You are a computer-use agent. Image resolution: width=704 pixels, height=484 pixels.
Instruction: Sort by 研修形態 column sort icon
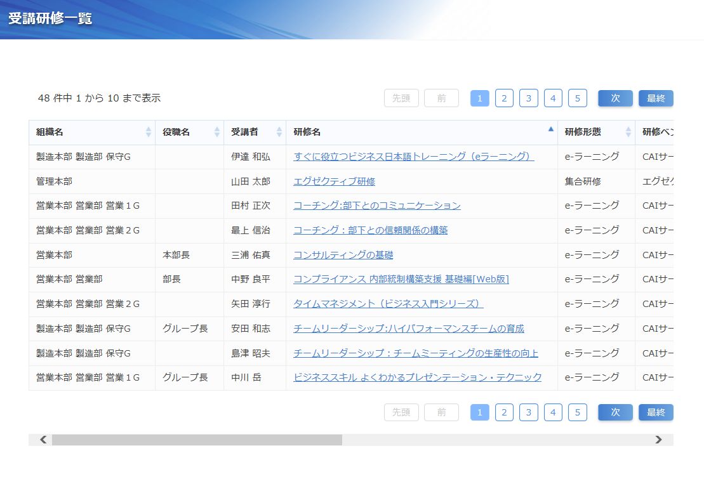coord(628,132)
